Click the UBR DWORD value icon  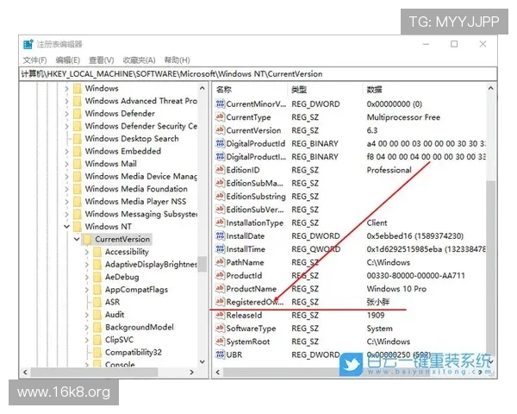(x=220, y=354)
